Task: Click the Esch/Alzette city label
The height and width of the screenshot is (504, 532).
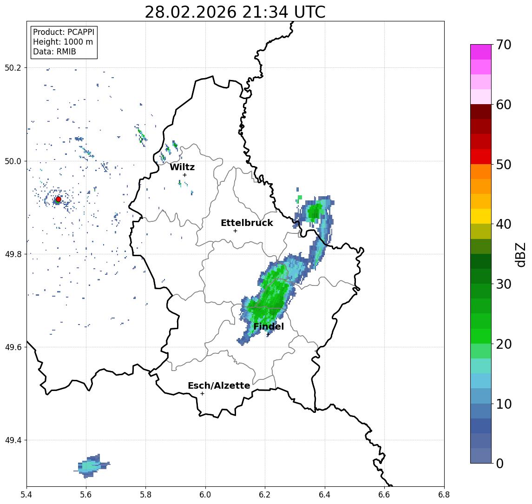Action: (219, 385)
